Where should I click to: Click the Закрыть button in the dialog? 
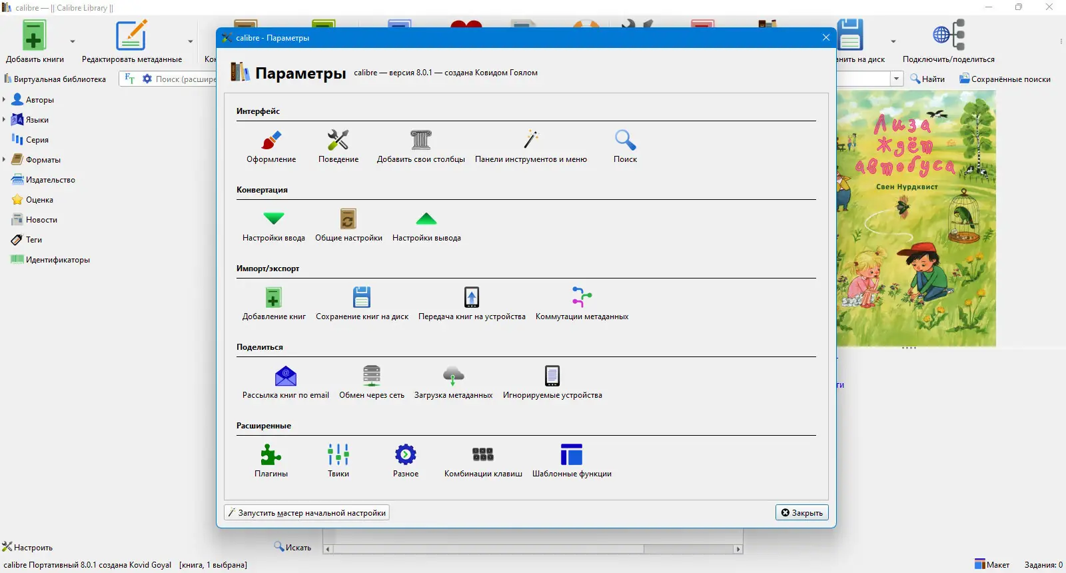point(801,512)
